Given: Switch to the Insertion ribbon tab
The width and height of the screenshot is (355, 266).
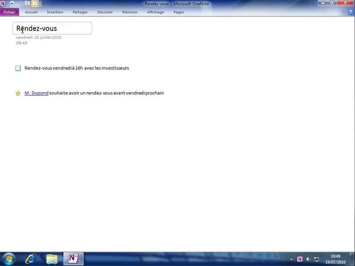Looking at the screenshot, I should click(x=55, y=12).
